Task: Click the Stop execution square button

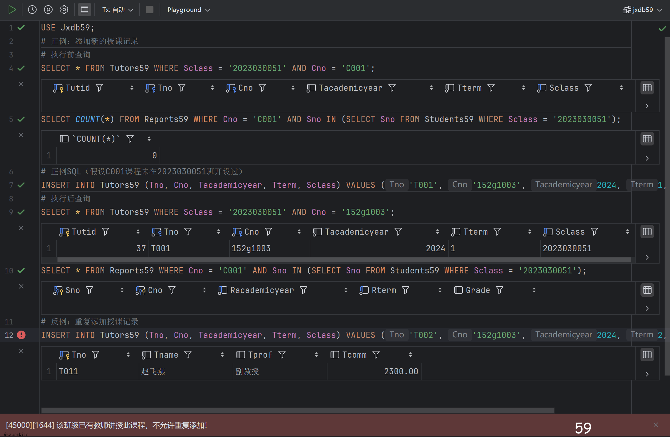Action: (150, 10)
